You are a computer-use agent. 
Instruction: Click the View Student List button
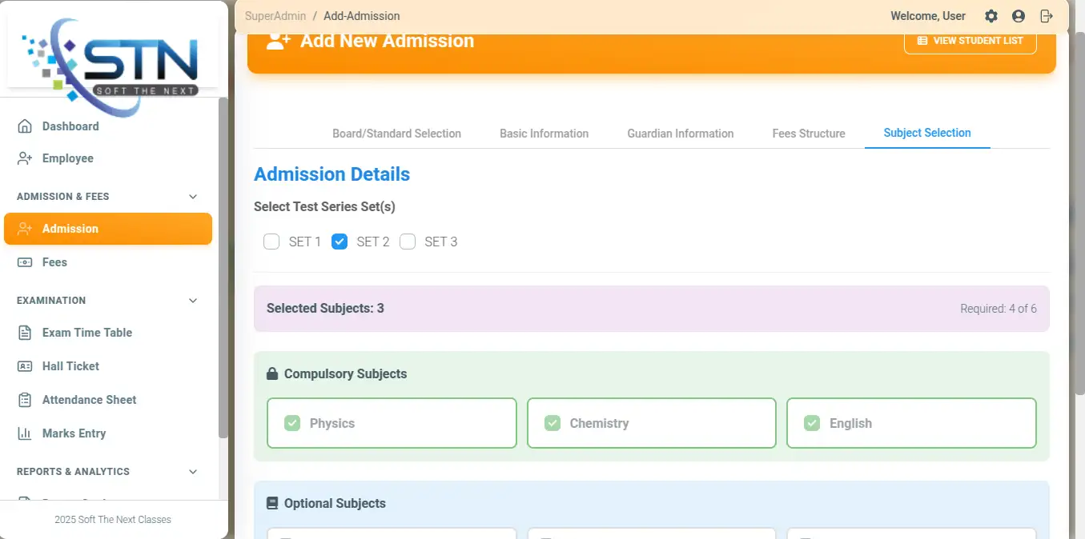(970, 41)
